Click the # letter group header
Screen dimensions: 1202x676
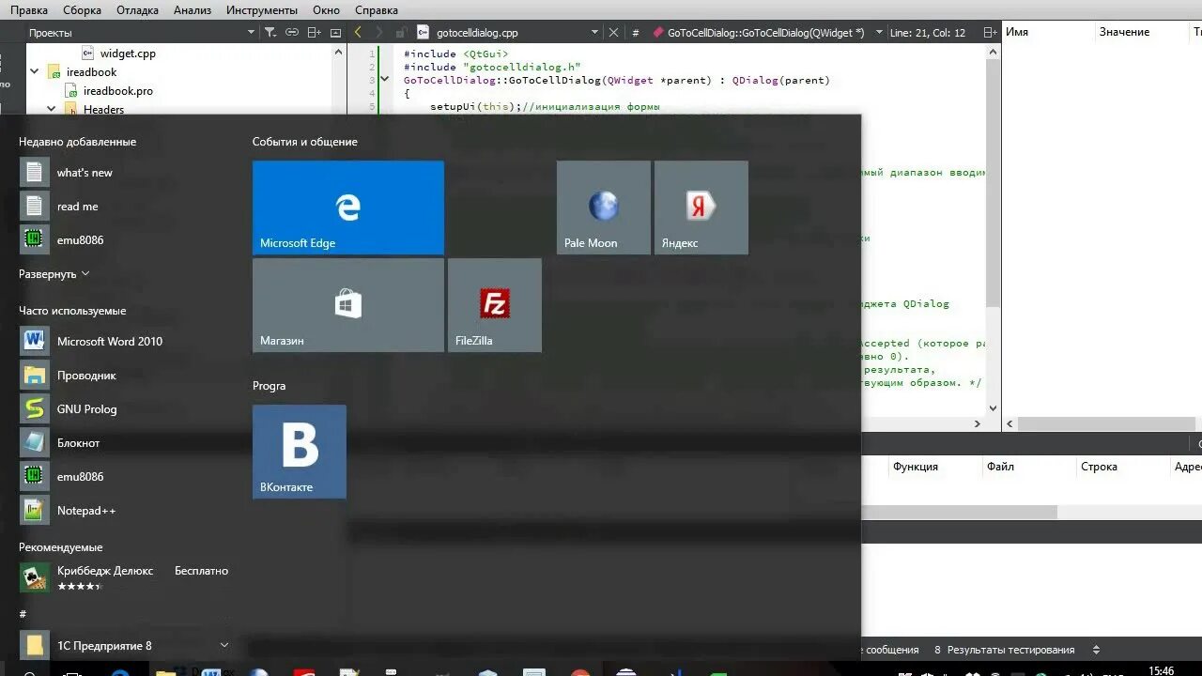pyautogui.click(x=23, y=614)
